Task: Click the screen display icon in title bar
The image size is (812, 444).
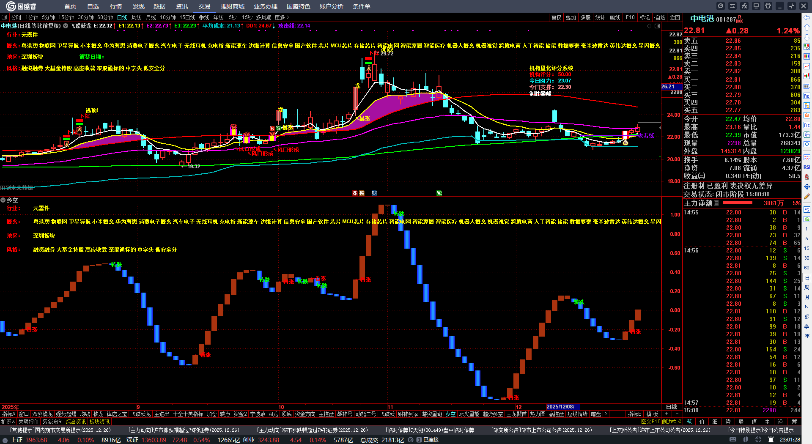Action: [756, 6]
